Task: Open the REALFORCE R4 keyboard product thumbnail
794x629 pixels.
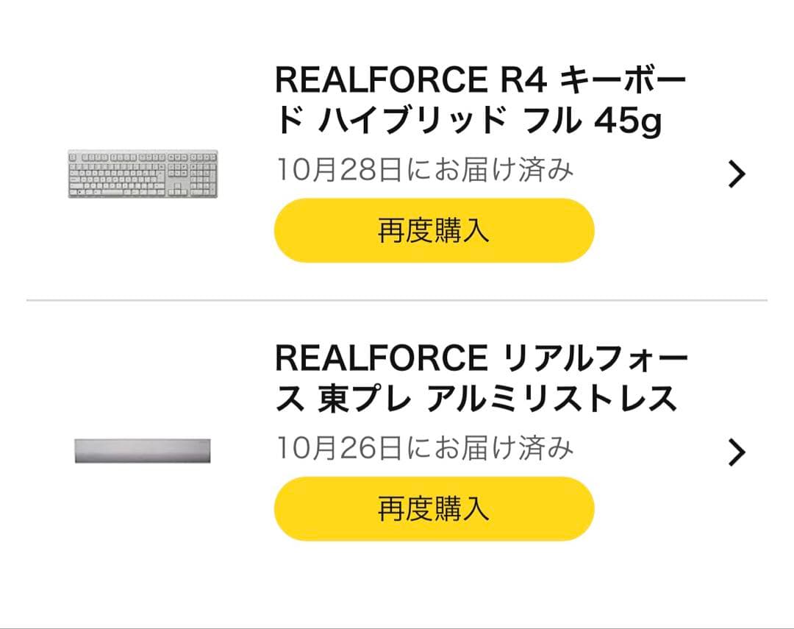Action: pos(143,174)
